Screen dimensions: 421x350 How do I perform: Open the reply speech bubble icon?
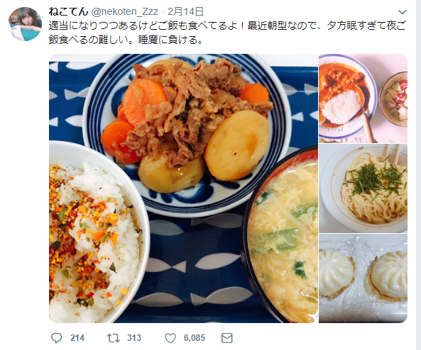coord(56,338)
